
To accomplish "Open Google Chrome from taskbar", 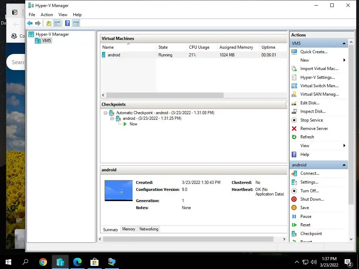I will tap(43, 262).
